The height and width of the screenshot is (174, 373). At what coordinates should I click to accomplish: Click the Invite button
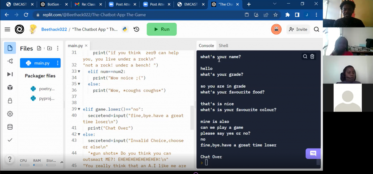coord(298,29)
